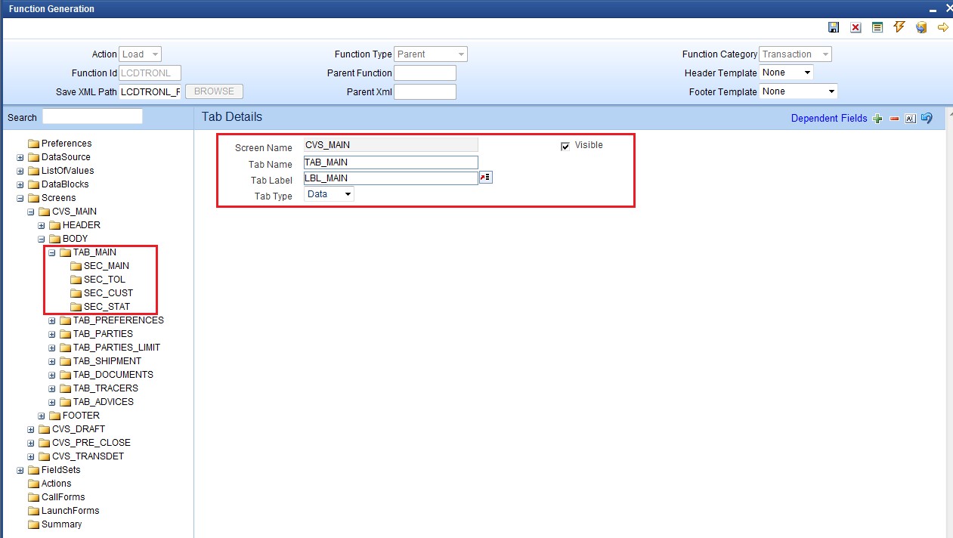Expand the DataBlocks tree node

tap(20, 184)
